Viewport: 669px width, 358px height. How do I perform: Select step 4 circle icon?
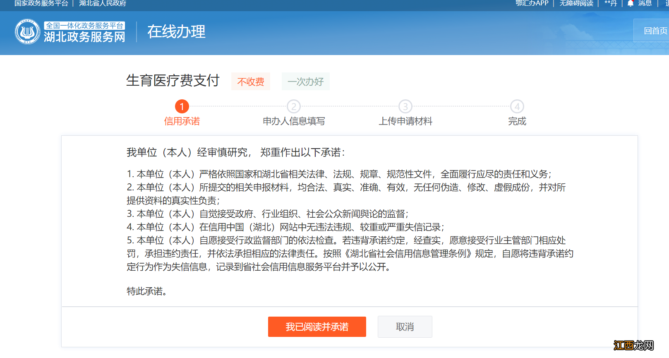click(517, 106)
